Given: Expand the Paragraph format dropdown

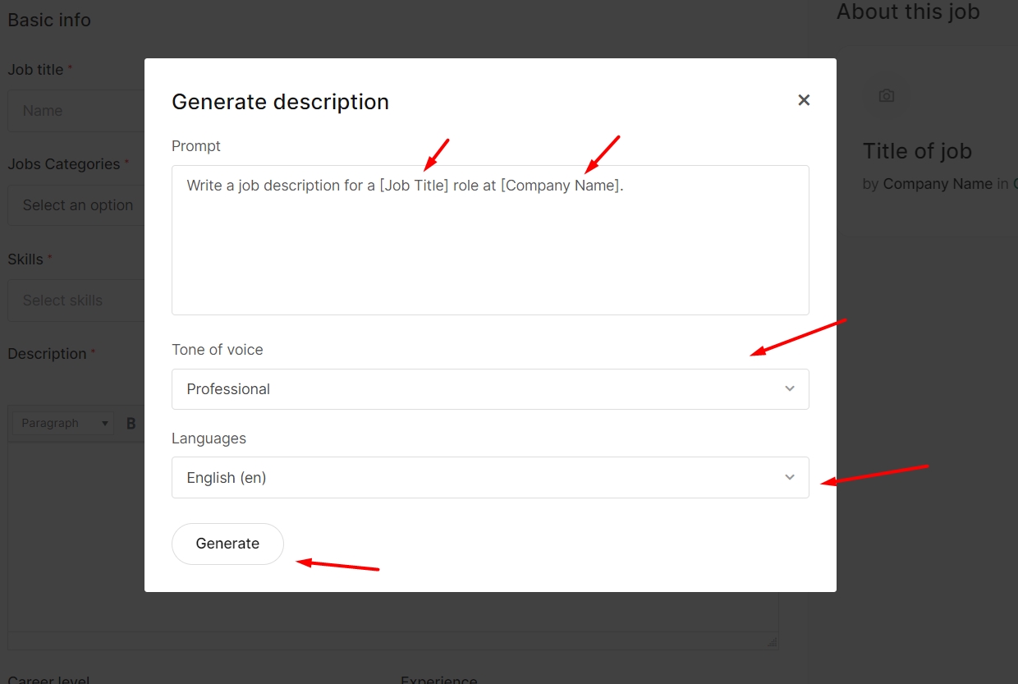Looking at the screenshot, I should tap(64, 424).
